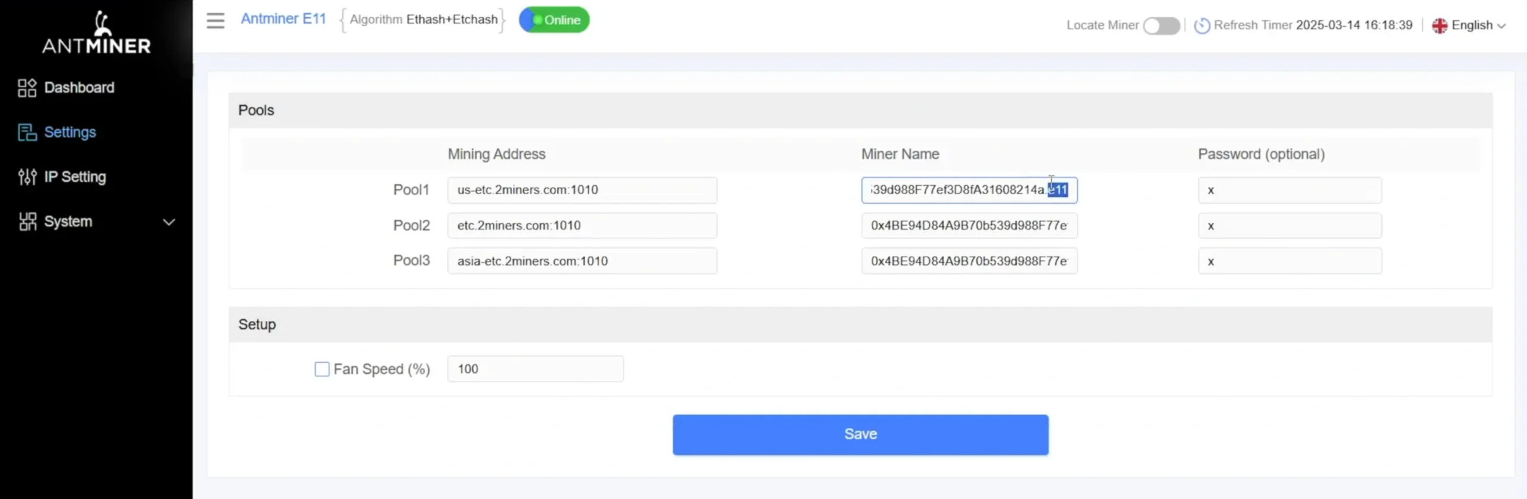Open the Dashboard page
Screen dimensions: 1527x499
tap(79, 88)
